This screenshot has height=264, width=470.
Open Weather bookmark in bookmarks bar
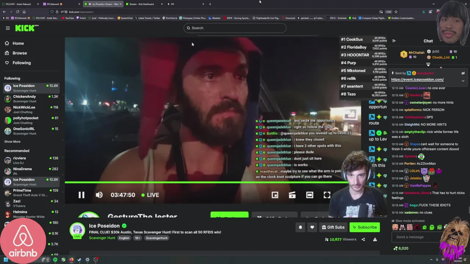click(x=214, y=18)
